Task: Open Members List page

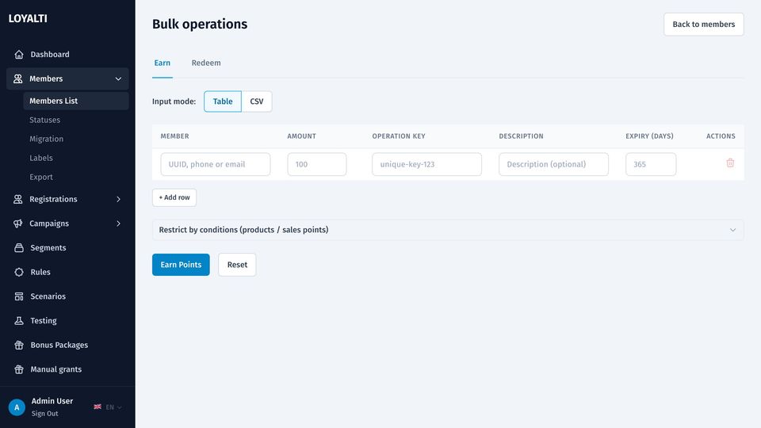Action: click(x=76, y=101)
